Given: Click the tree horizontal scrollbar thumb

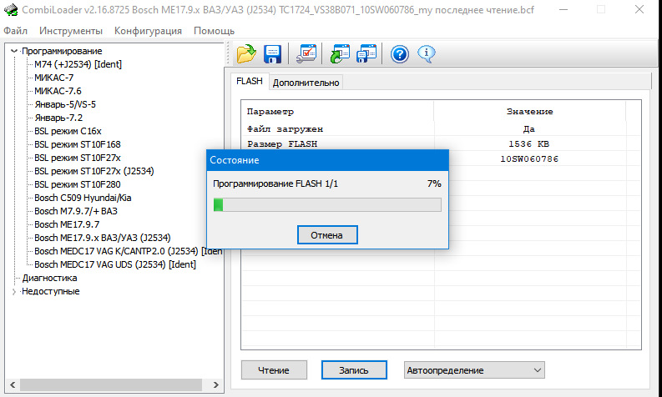Looking at the screenshot, I should pos(111,384).
